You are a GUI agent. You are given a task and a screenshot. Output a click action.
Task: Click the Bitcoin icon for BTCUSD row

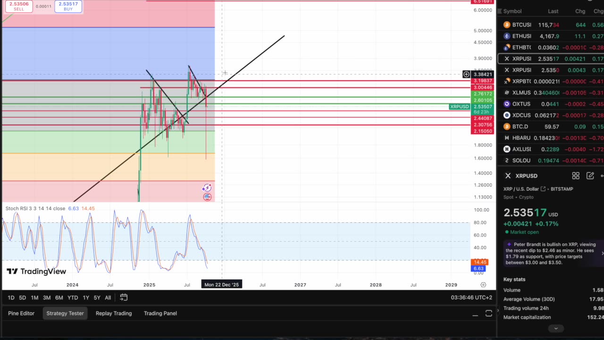pos(507,25)
